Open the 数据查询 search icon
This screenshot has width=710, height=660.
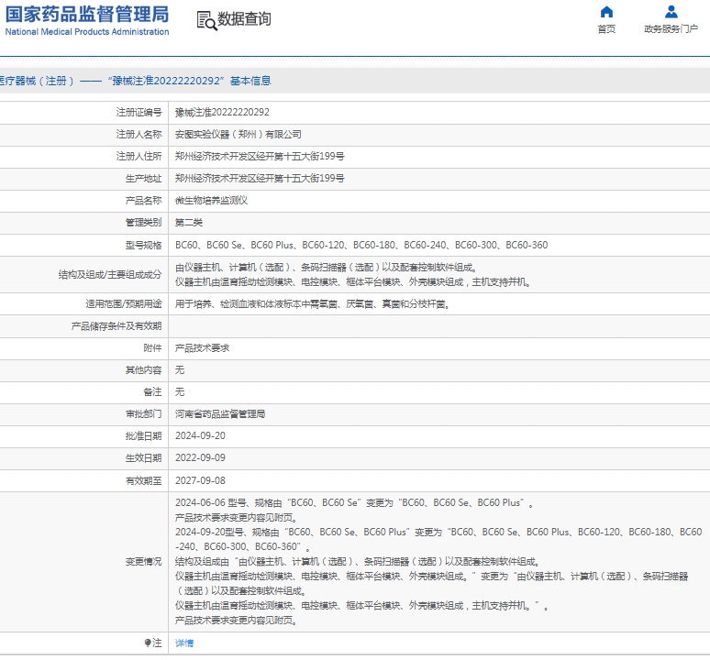click(207, 21)
